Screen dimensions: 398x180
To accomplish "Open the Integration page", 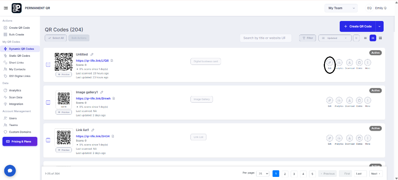I will pyautogui.click(x=16, y=104).
